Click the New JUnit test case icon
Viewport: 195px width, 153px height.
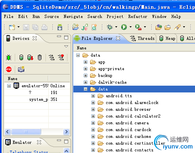[x=85, y=27]
